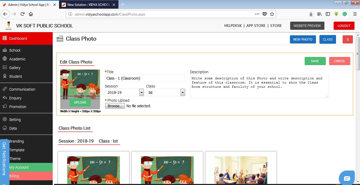Click the red LOGOUT button
The width and height of the screenshot is (360, 185).
click(344, 26)
